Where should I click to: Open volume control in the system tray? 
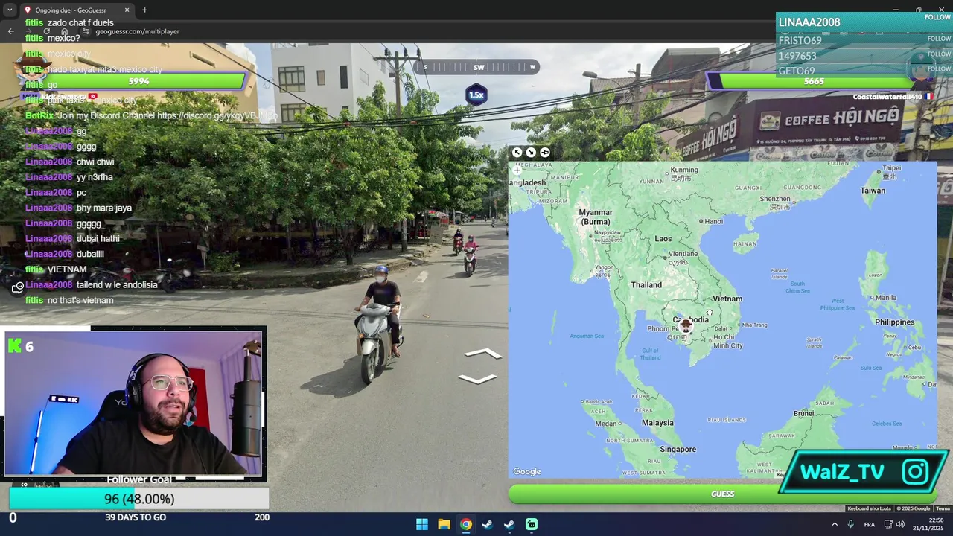[x=900, y=524]
